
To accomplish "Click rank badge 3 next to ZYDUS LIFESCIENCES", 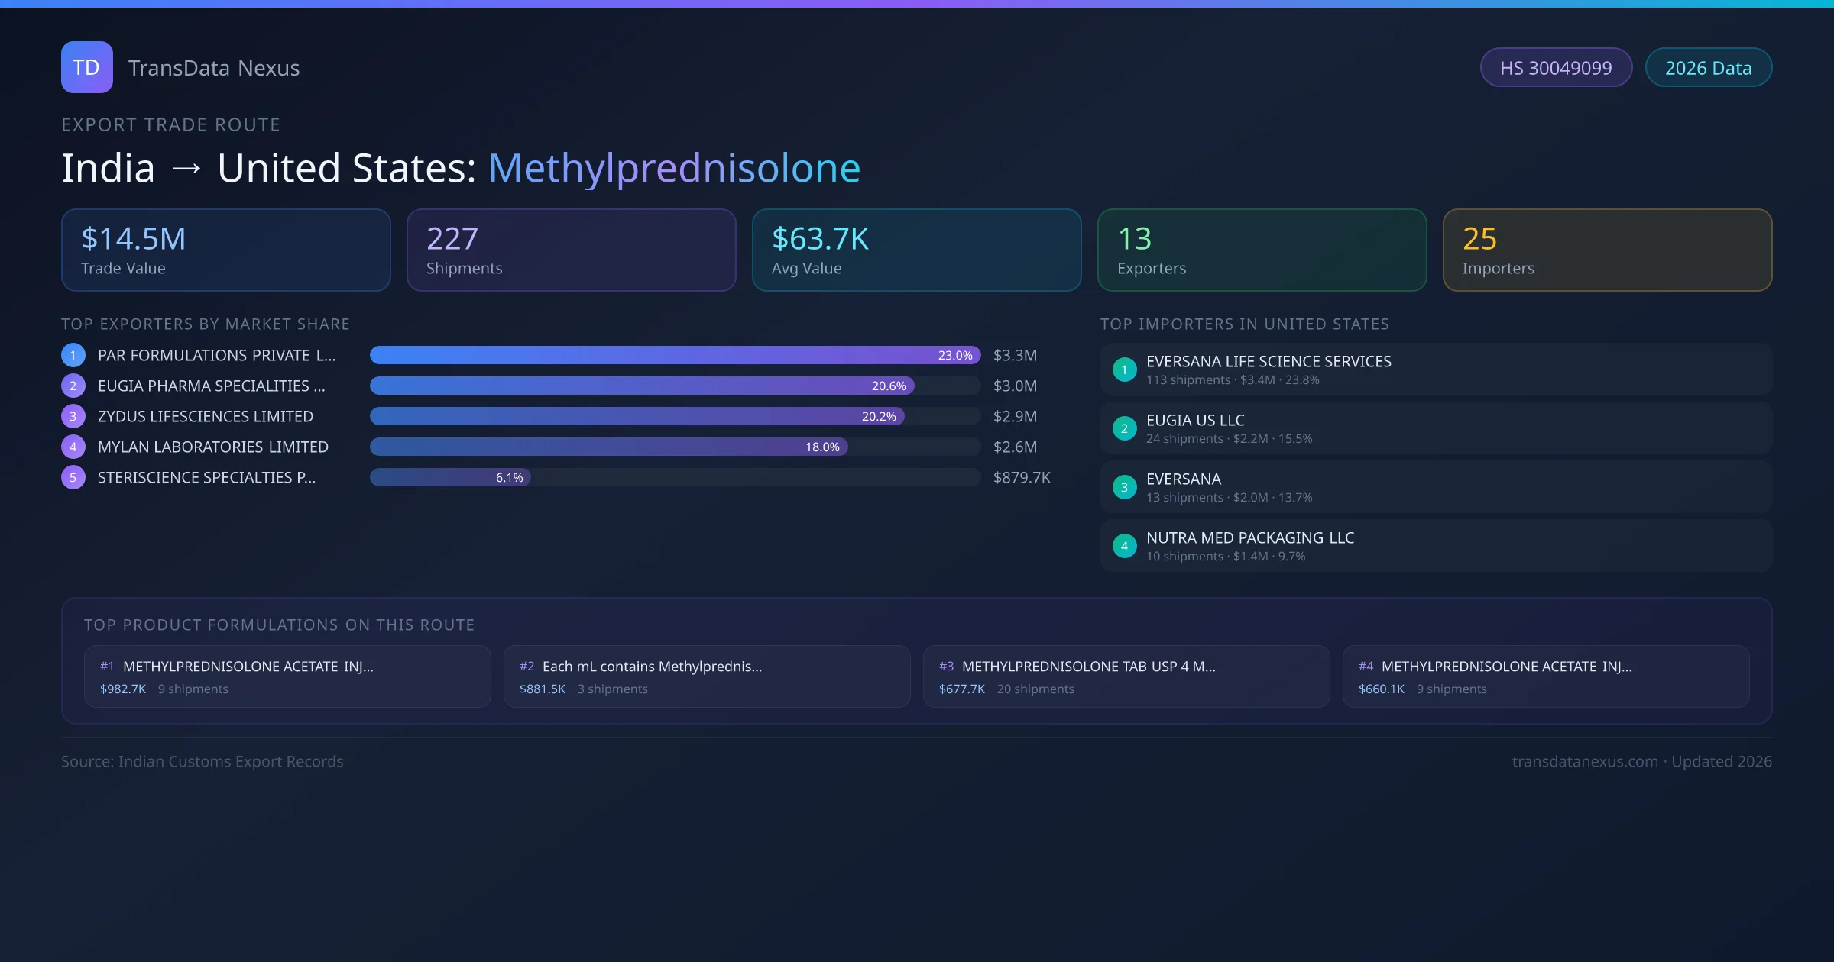I will [x=73, y=416].
